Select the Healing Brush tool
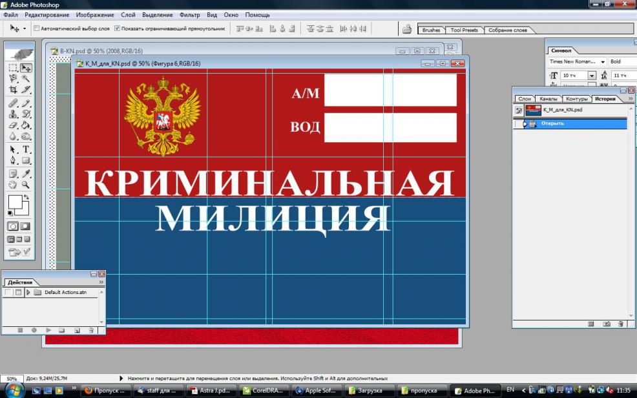 tap(13, 103)
